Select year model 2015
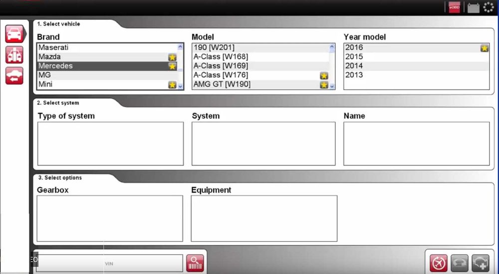Image resolution: width=499 pixels, height=274 pixels. tap(416, 57)
